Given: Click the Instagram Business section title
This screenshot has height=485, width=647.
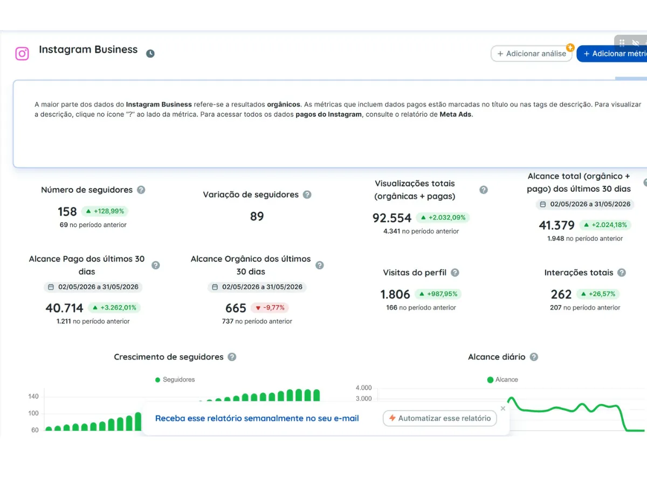Looking at the screenshot, I should (x=88, y=50).
